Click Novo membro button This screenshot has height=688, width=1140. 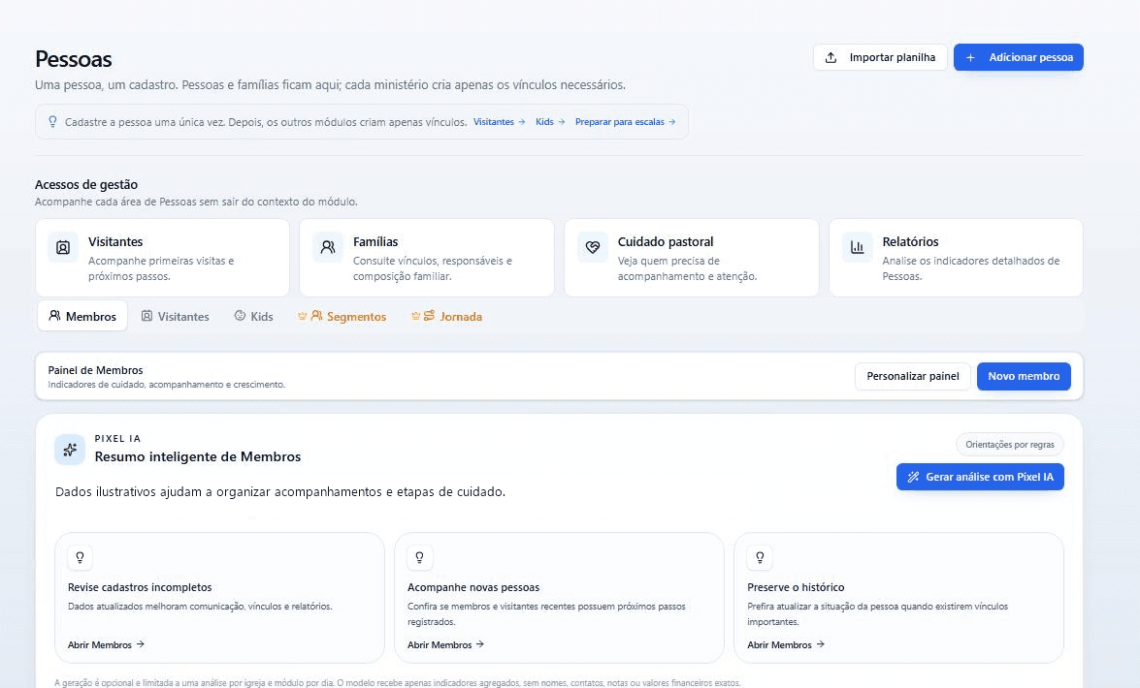[1024, 376]
